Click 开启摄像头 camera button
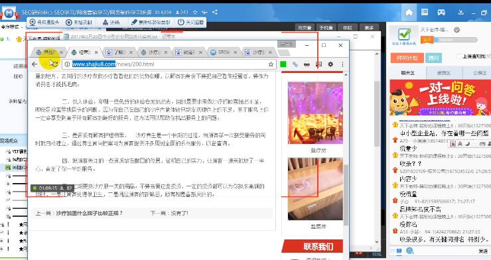 coord(44,22)
